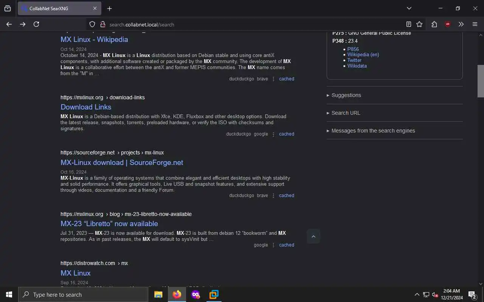Open the Twitter infobox link
The image size is (484, 302).
tap(354, 60)
